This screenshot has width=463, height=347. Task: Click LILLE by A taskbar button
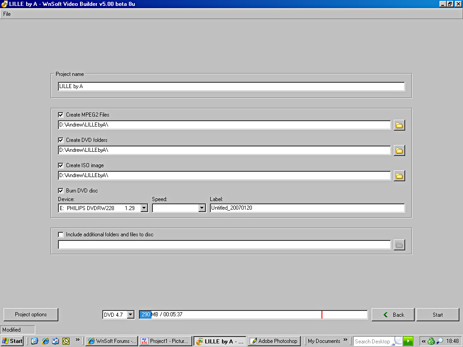coord(220,341)
